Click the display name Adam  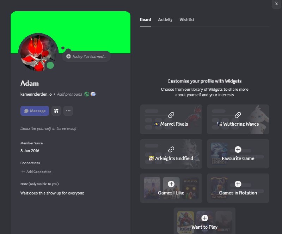(x=30, y=83)
